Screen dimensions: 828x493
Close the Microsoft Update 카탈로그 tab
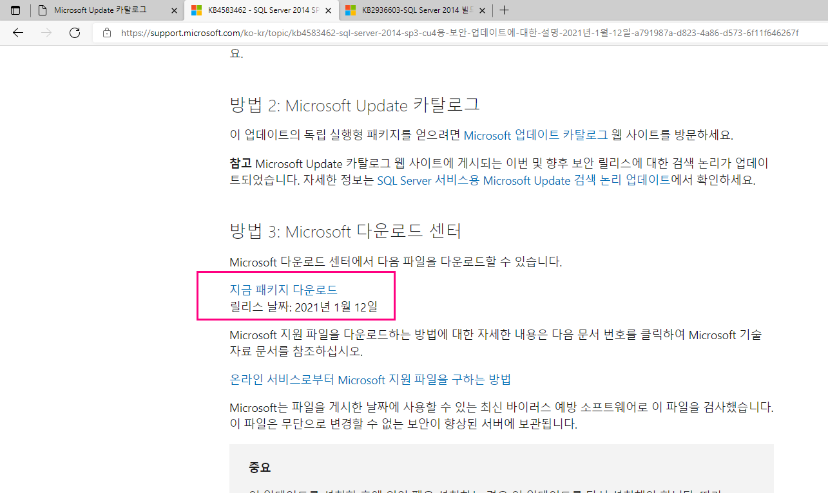[174, 10]
